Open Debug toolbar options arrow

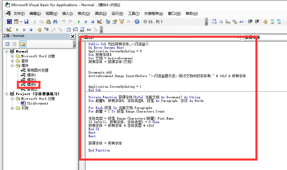coord(101,30)
